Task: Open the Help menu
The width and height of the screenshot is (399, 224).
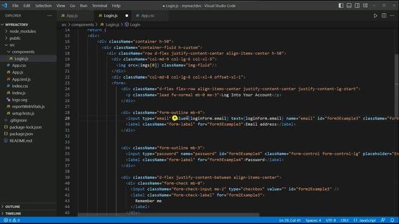Action: (x=116, y=6)
